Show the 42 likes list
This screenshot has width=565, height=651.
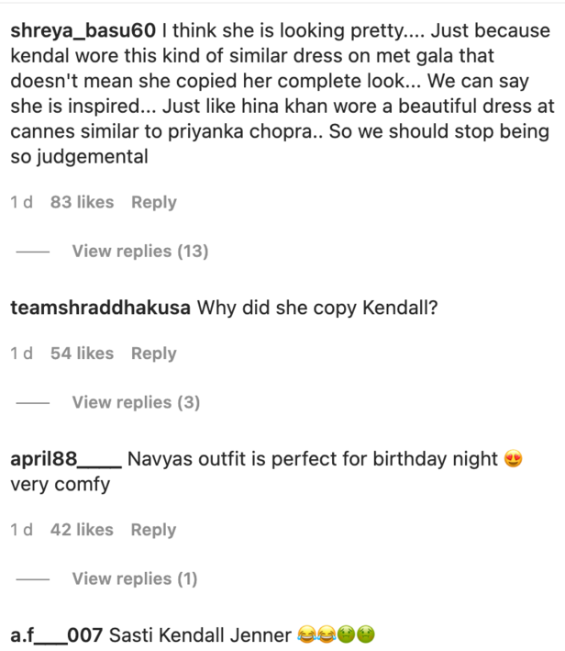[82, 530]
